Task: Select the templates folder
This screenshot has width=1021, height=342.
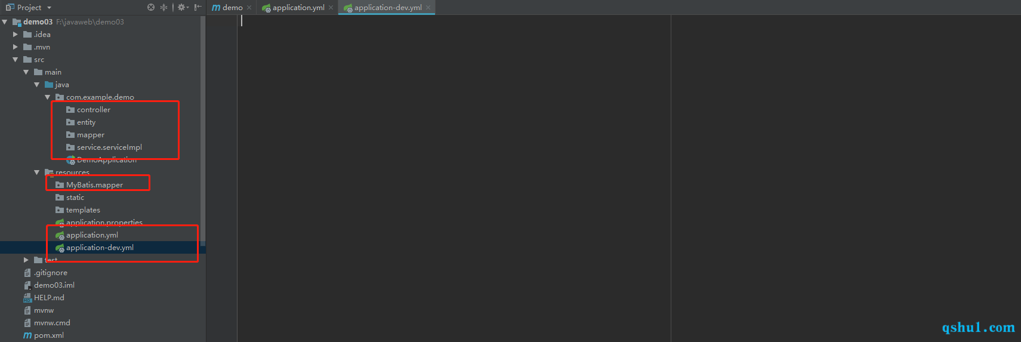Action: click(83, 210)
